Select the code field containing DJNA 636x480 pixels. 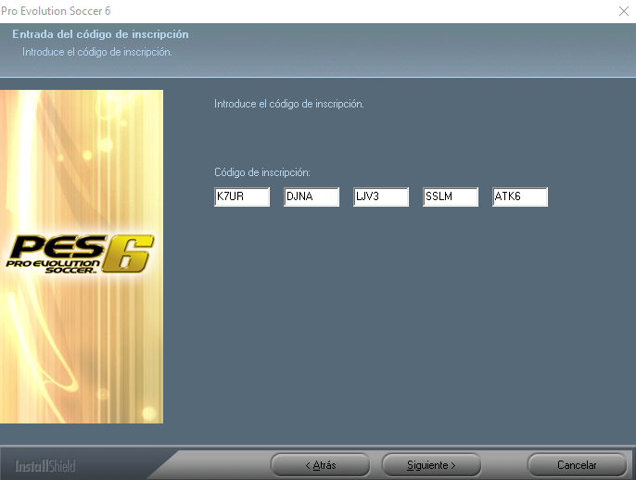[x=312, y=196]
